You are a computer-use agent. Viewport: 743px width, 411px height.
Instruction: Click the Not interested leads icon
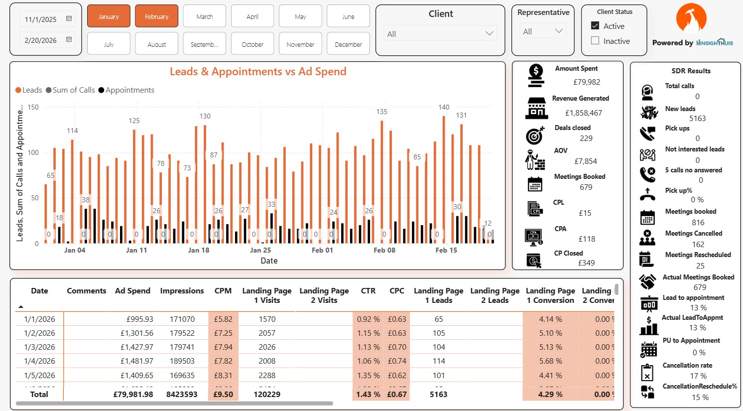pyautogui.click(x=647, y=155)
